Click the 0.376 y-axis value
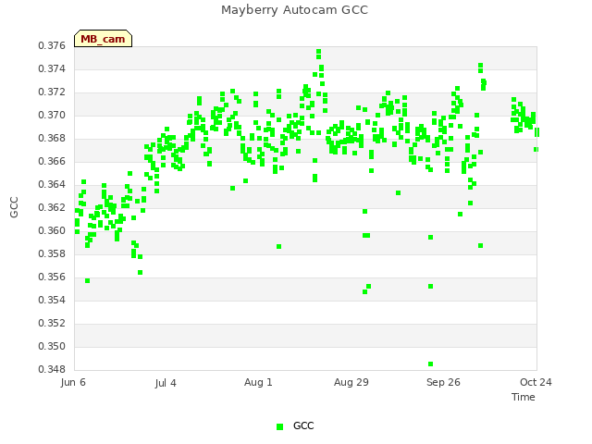Image resolution: width=592 pixels, height=444 pixels. 52,46
